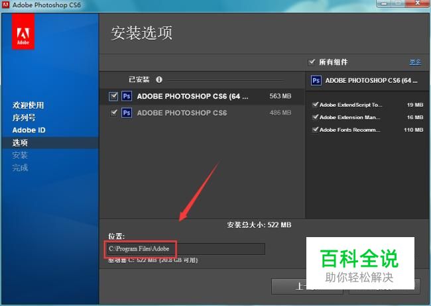Click the drive C: available space text
The image size is (431, 306).
(x=153, y=260)
